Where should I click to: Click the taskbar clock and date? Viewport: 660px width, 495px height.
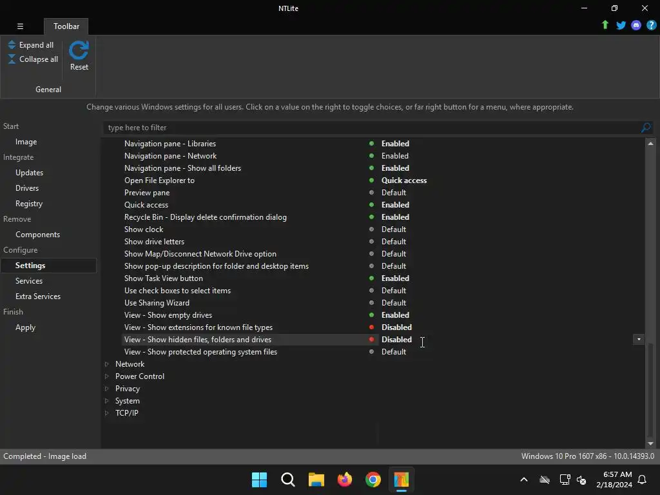(x=614, y=480)
